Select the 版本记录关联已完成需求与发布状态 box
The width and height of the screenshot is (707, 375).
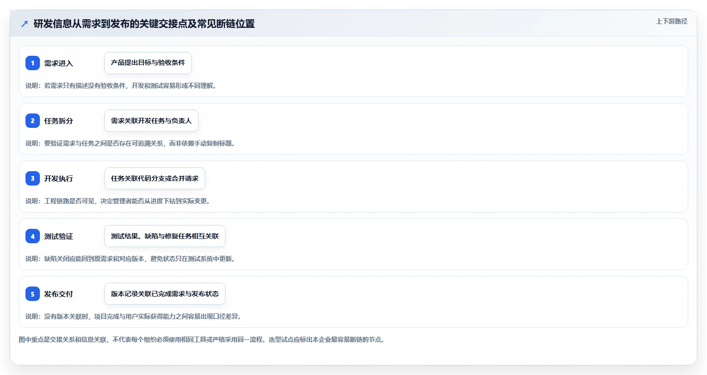click(x=165, y=294)
